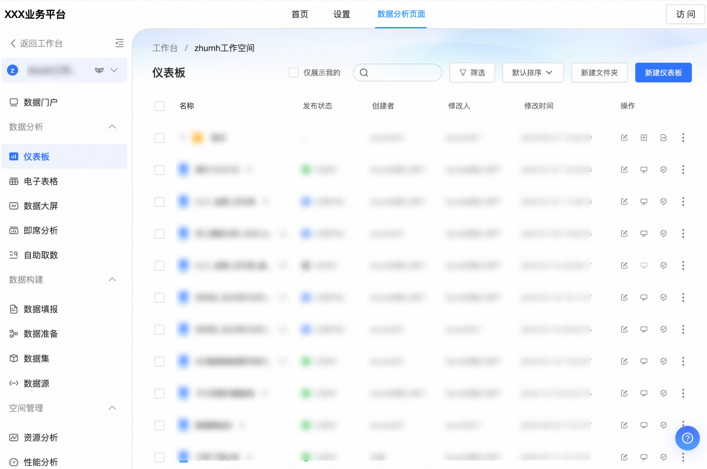Click the edit icon in folder row
The width and height of the screenshot is (707, 469).
click(624, 137)
